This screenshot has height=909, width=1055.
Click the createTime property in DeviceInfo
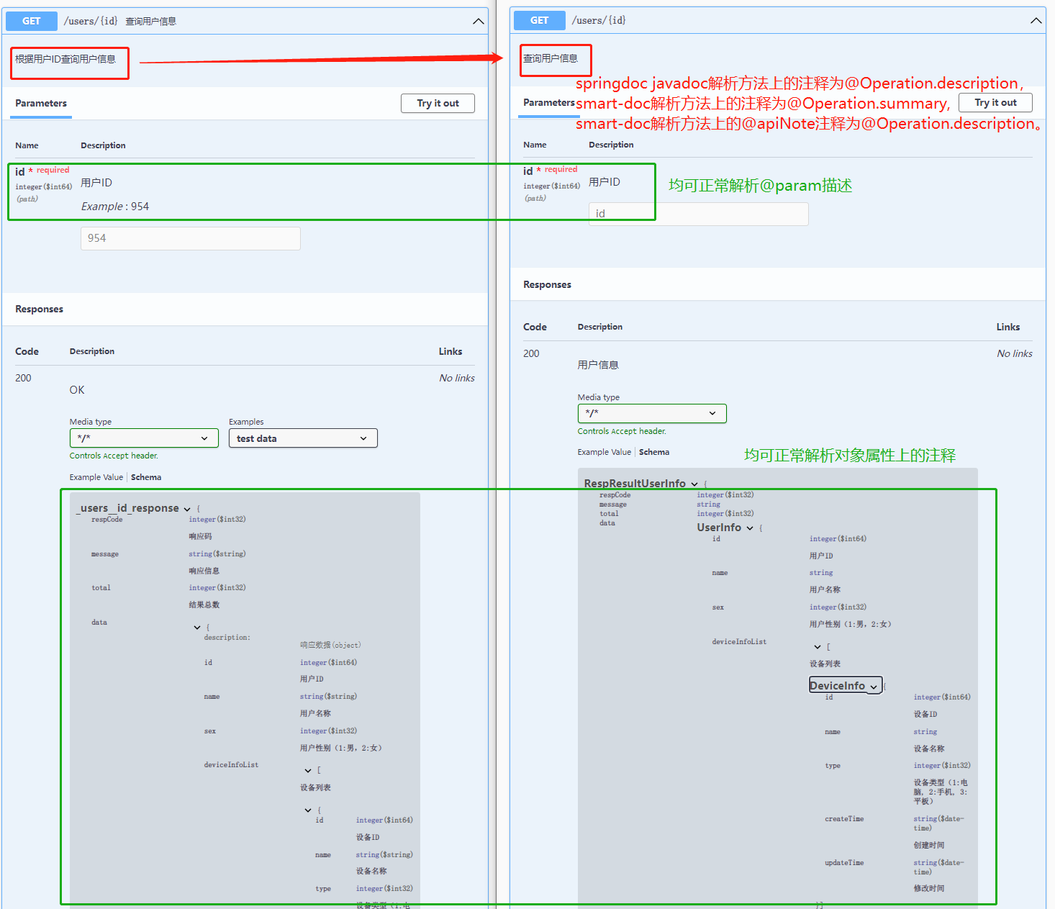[844, 819]
